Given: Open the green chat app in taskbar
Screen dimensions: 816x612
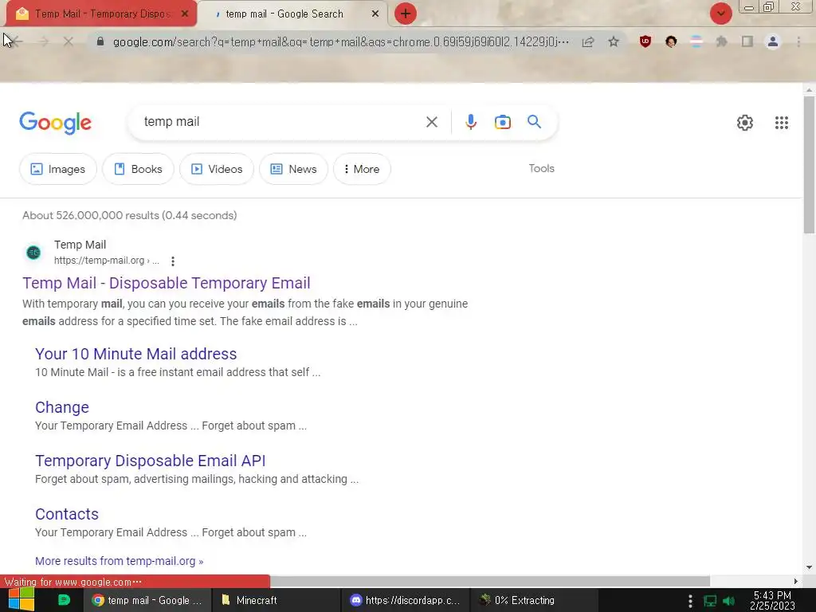Looking at the screenshot, I should (x=64, y=600).
